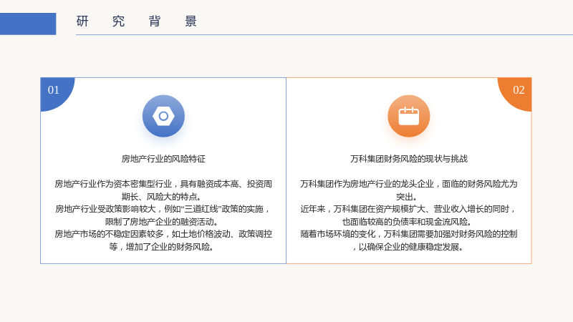The width and height of the screenshot is (573, 322).
Task: Select heading 万科集团财务风险的现状与挑战
Action: (409, 159)
